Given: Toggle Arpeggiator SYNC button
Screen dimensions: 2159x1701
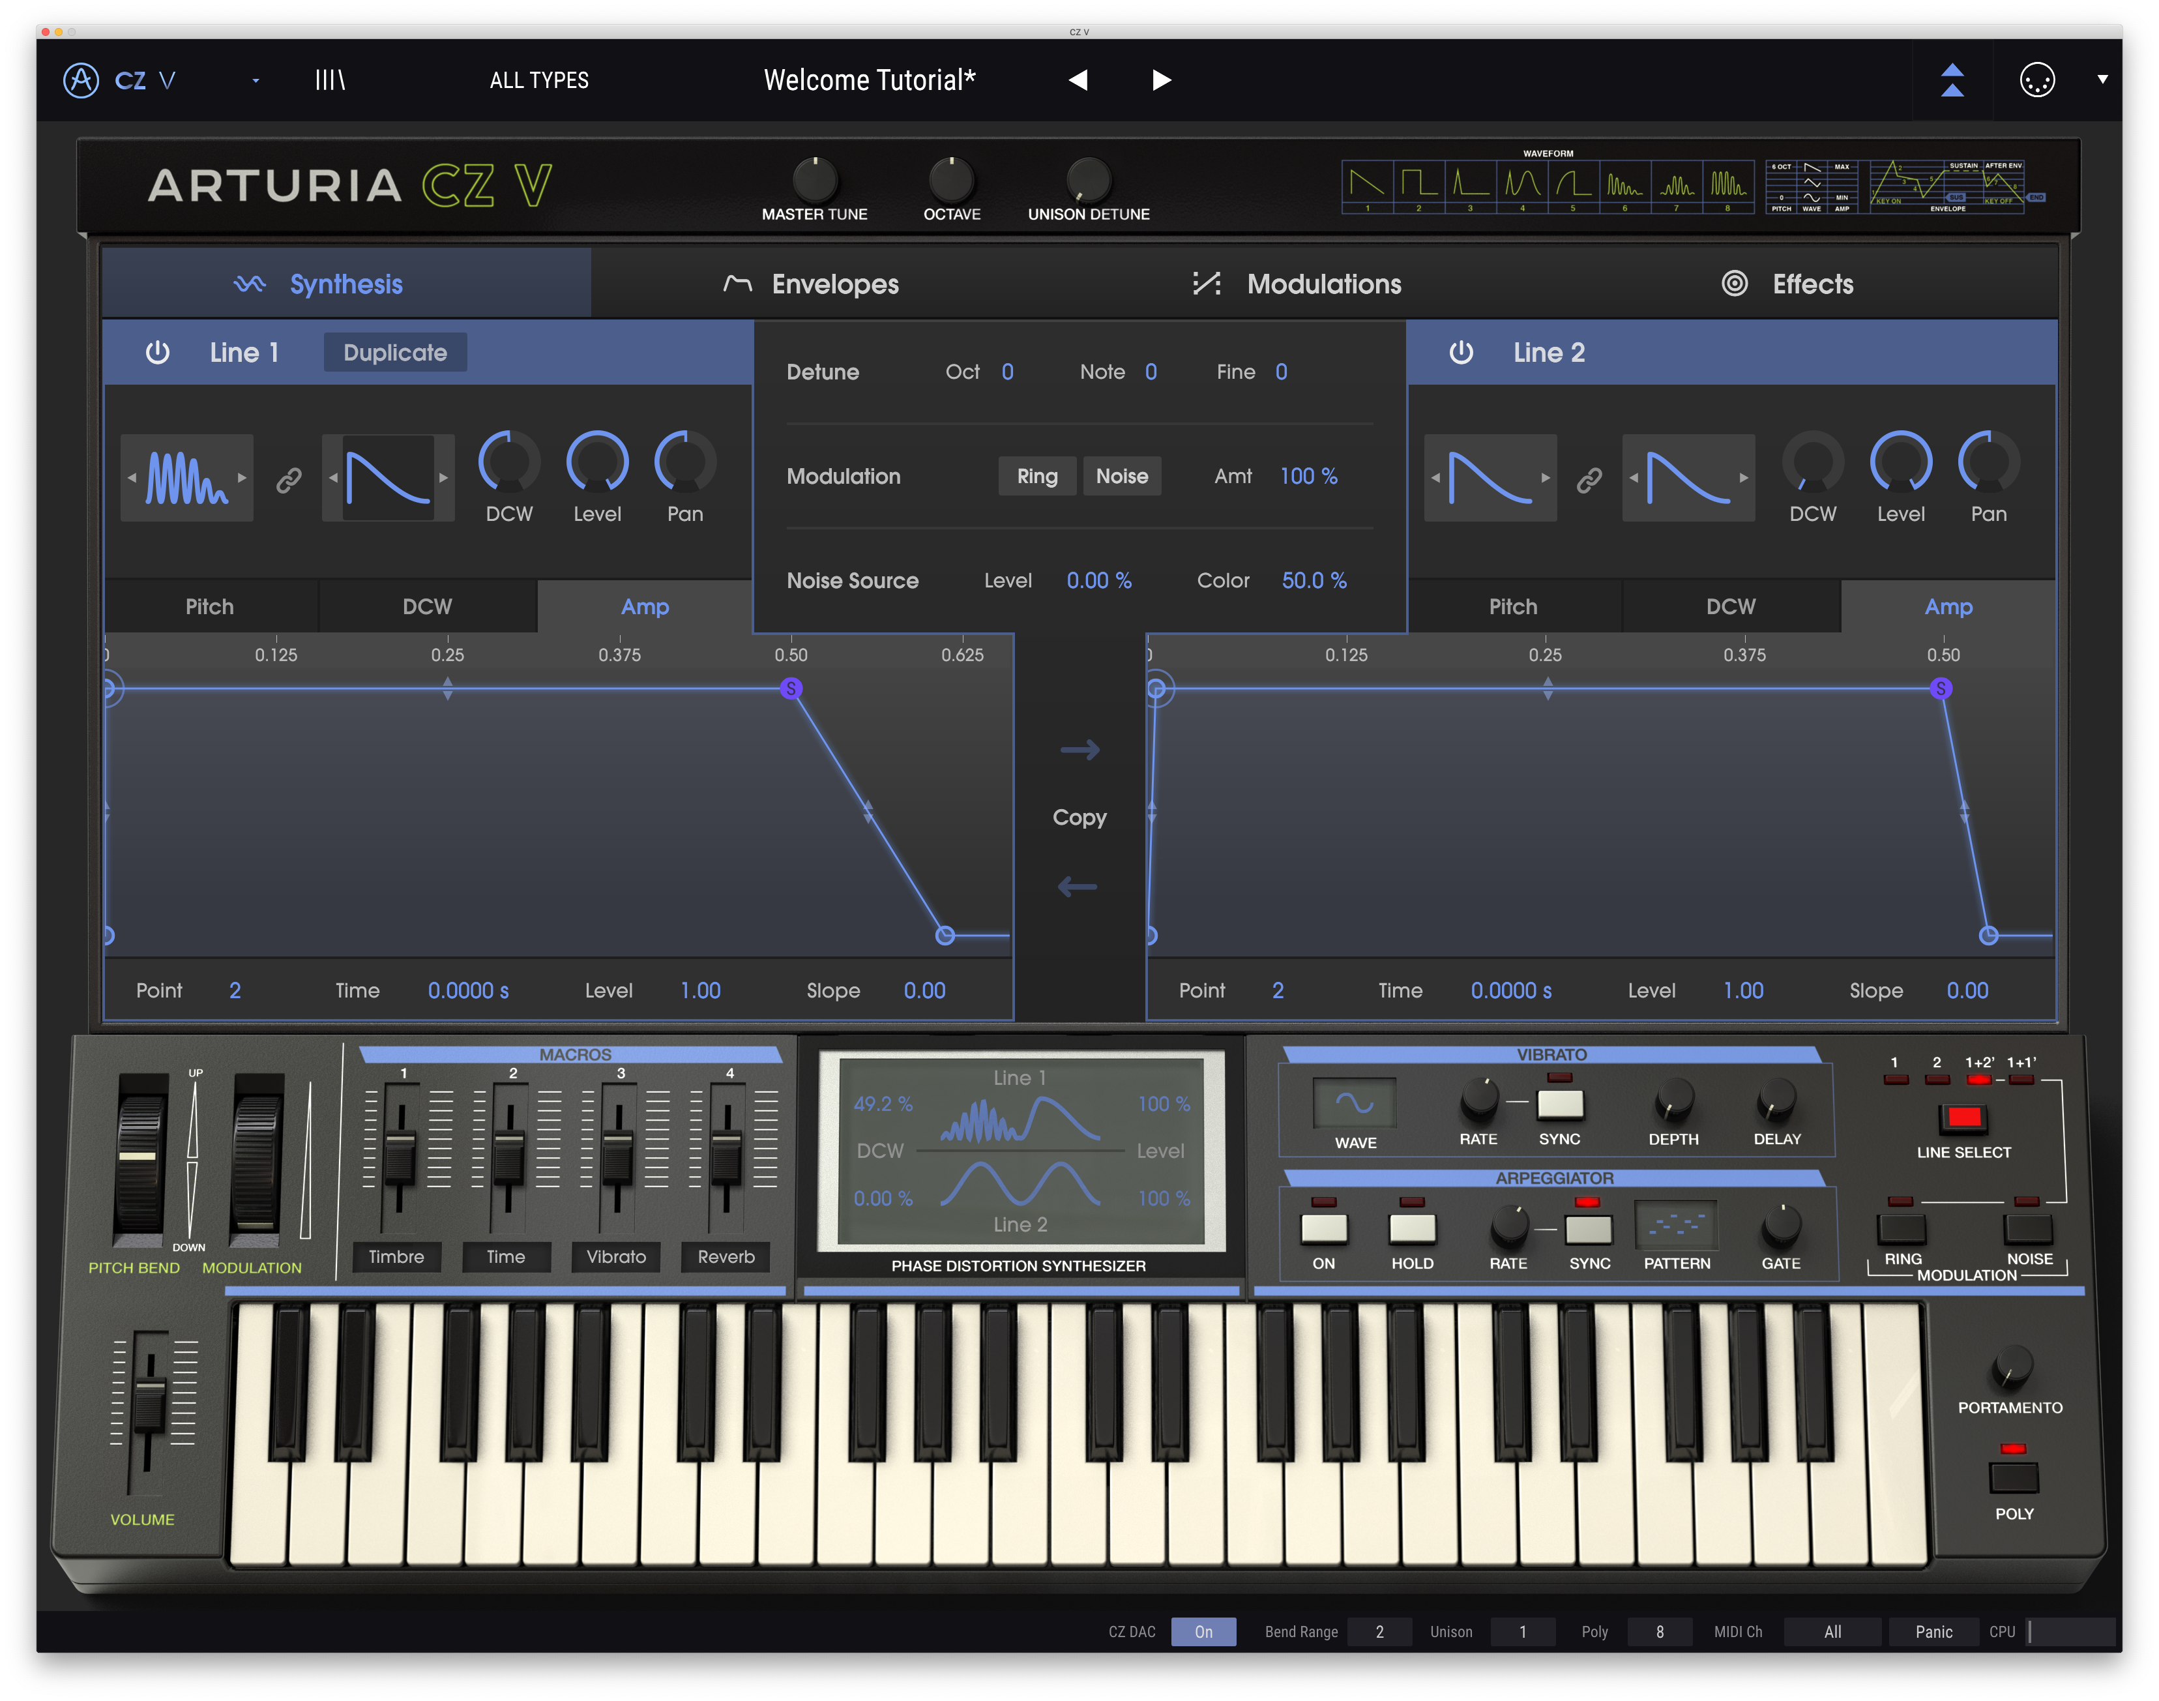Looking at the screenshot, I should pyautogui.click(x=1589, y=1230).
